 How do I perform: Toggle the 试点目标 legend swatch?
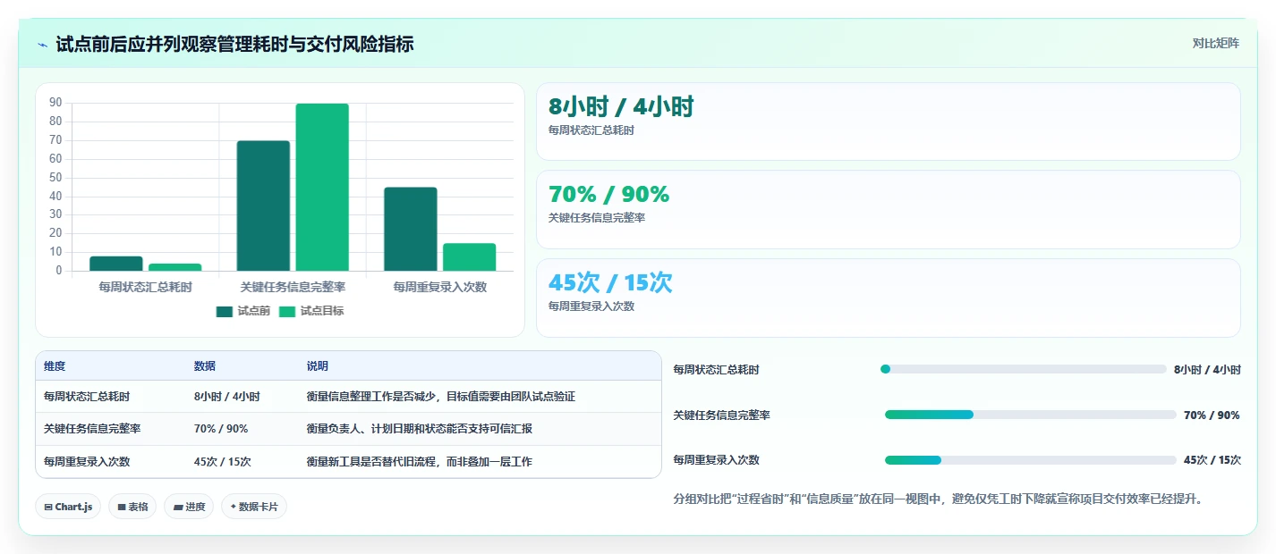287,311
